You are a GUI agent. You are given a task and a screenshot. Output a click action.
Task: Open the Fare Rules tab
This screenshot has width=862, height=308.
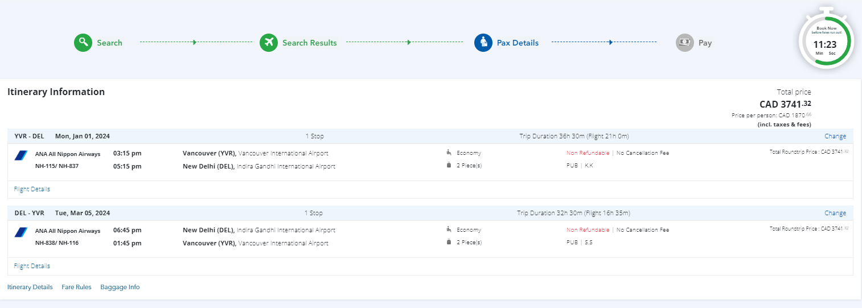(x=76, y=287)
